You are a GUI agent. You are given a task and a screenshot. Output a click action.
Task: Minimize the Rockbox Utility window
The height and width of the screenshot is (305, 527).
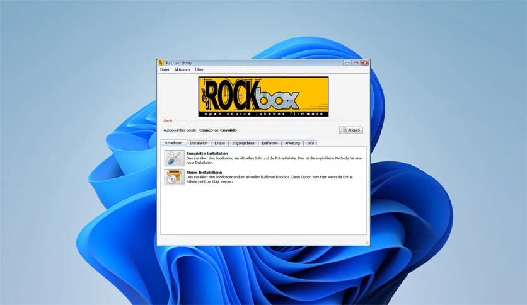point(347,63)
